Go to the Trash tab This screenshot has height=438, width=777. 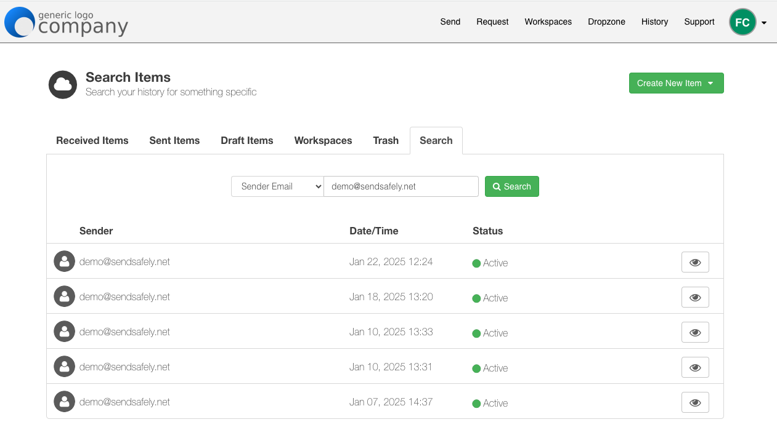pos(386,140)
